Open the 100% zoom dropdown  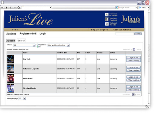tap(148, 8)
